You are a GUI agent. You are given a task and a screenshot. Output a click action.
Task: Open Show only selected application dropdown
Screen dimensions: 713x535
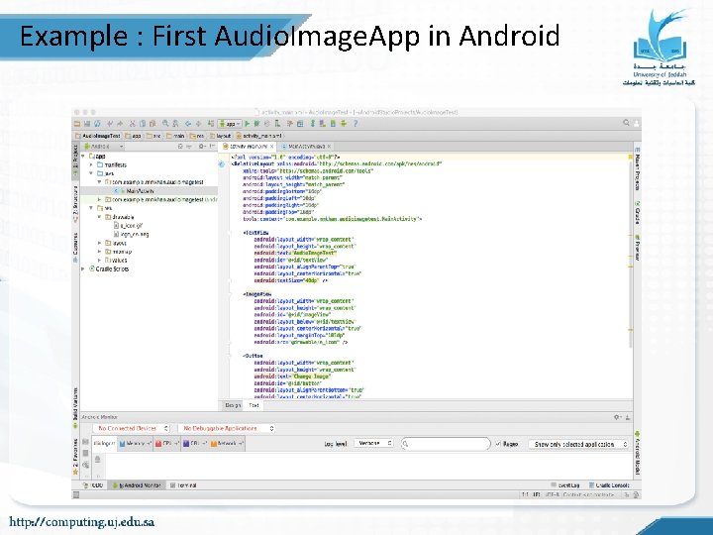[x=579, y=444]
